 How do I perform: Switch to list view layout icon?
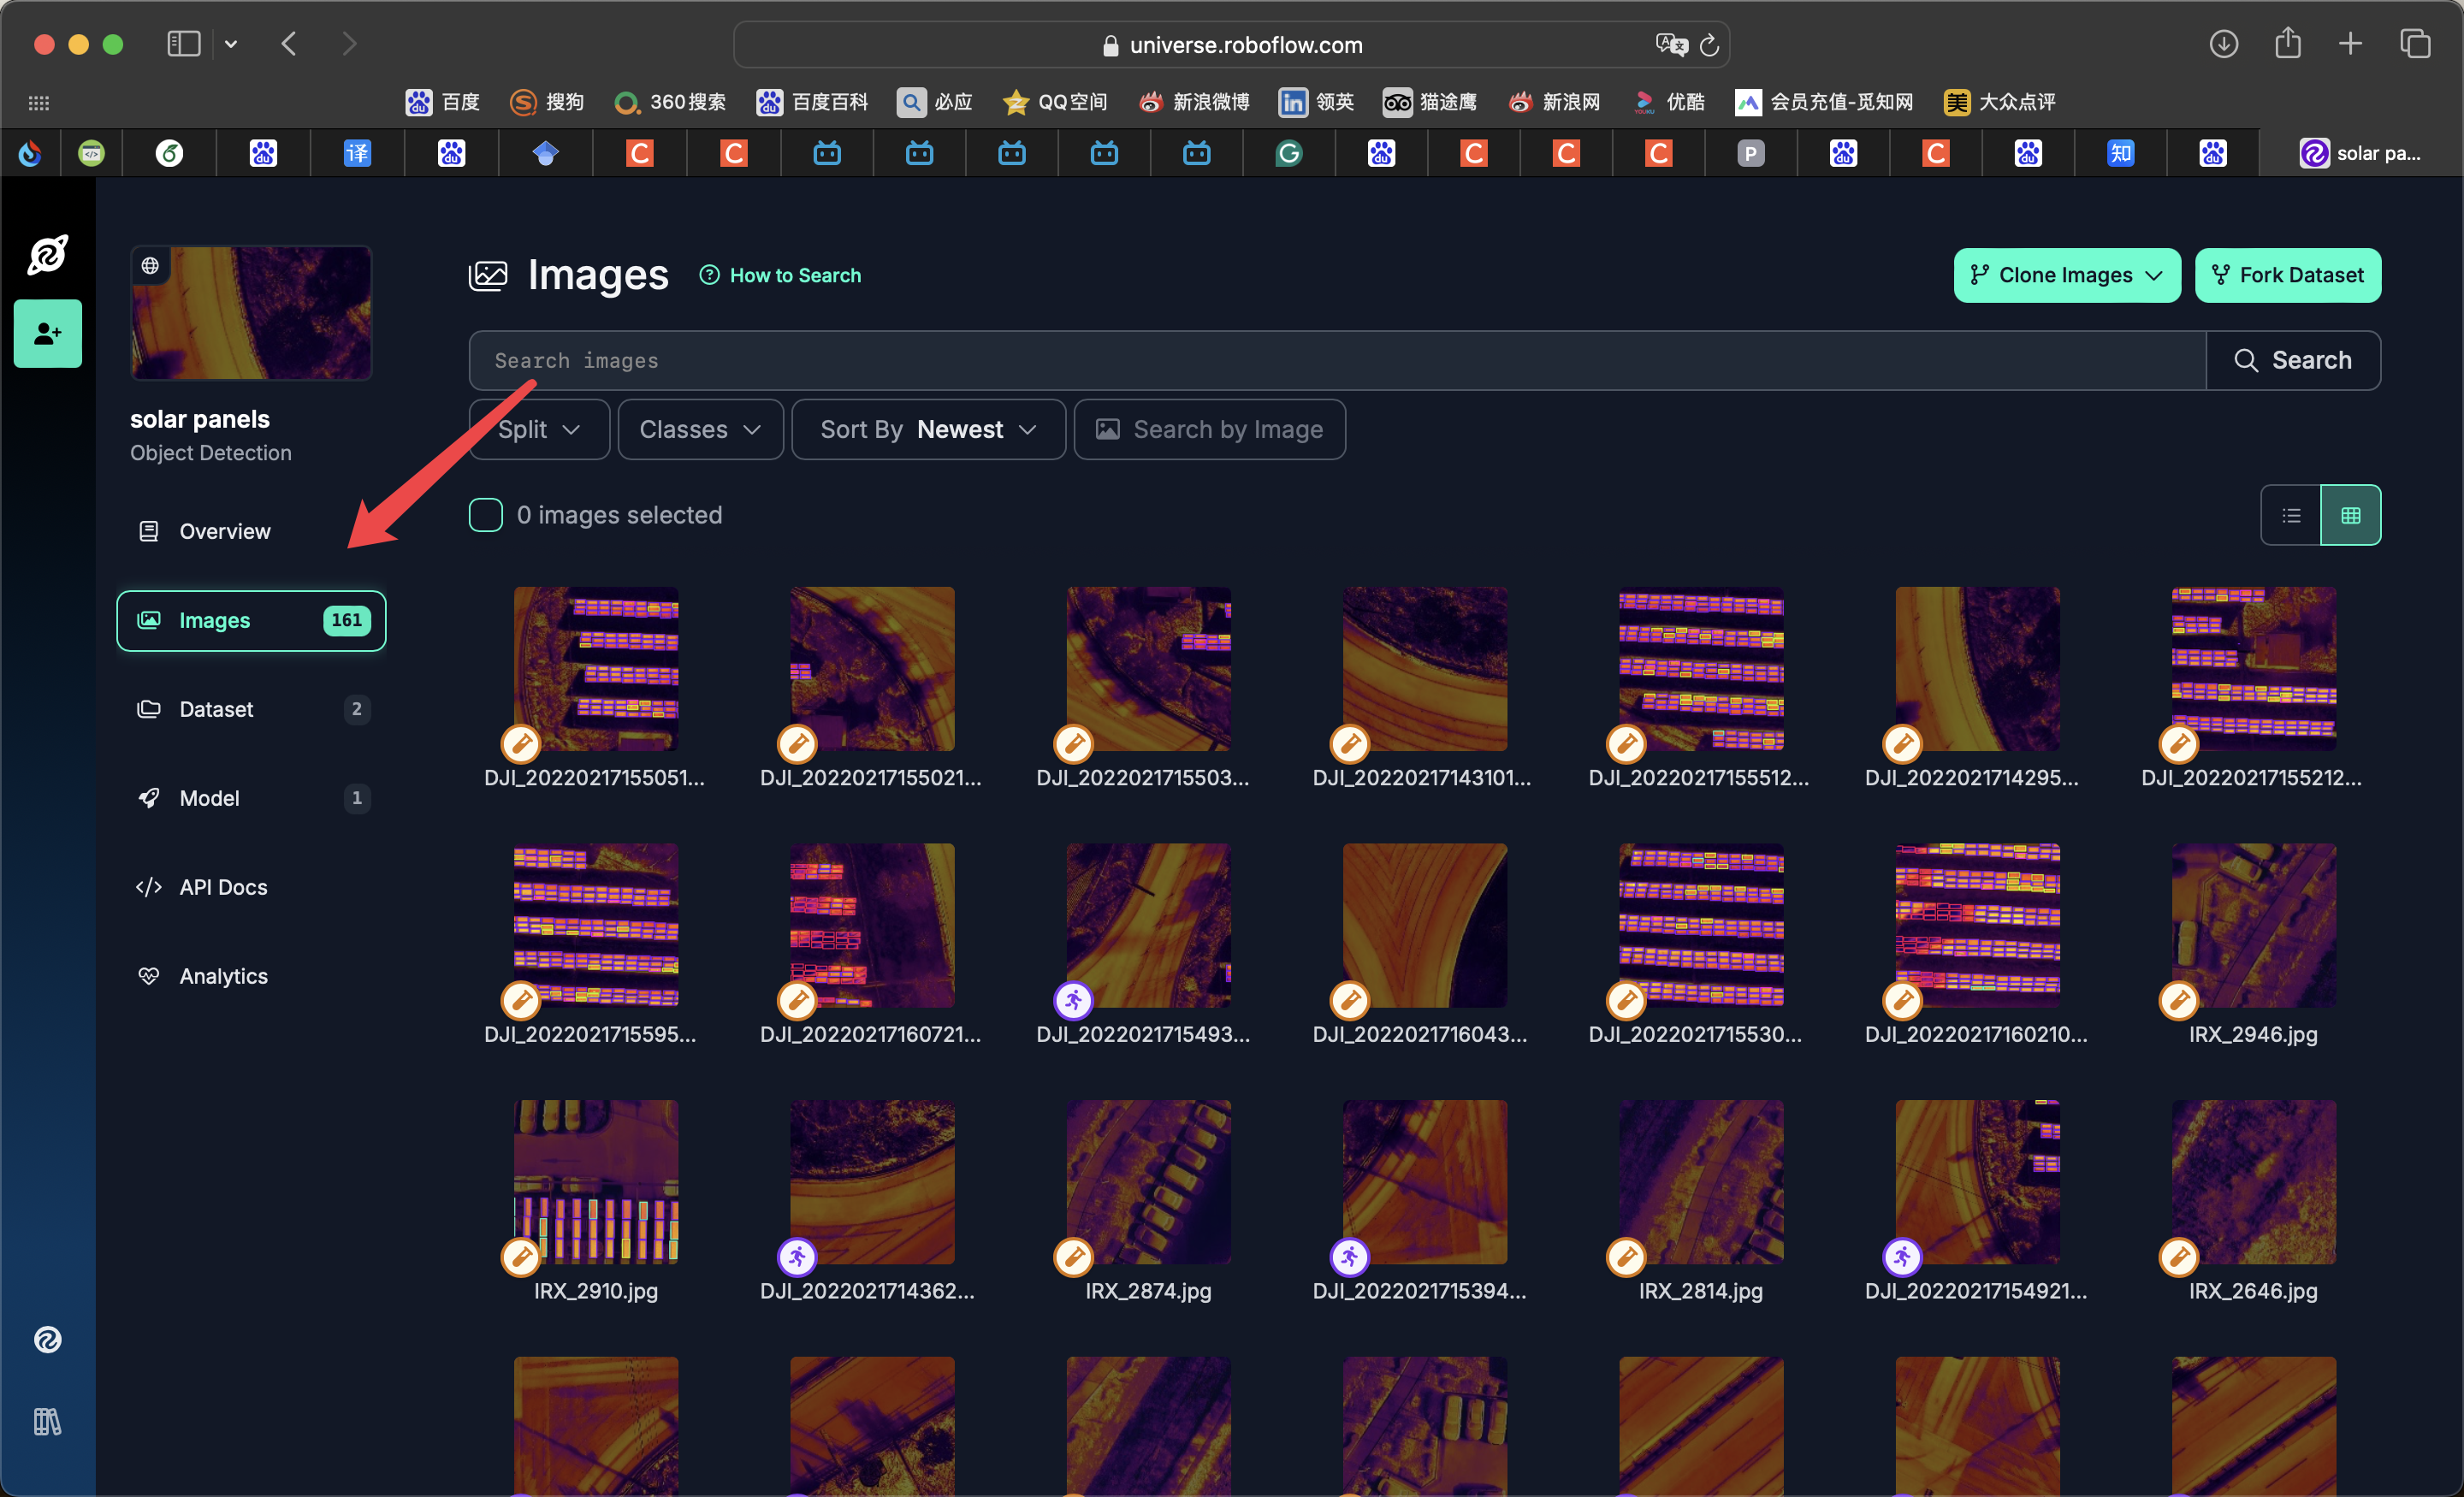(2290, 515)
